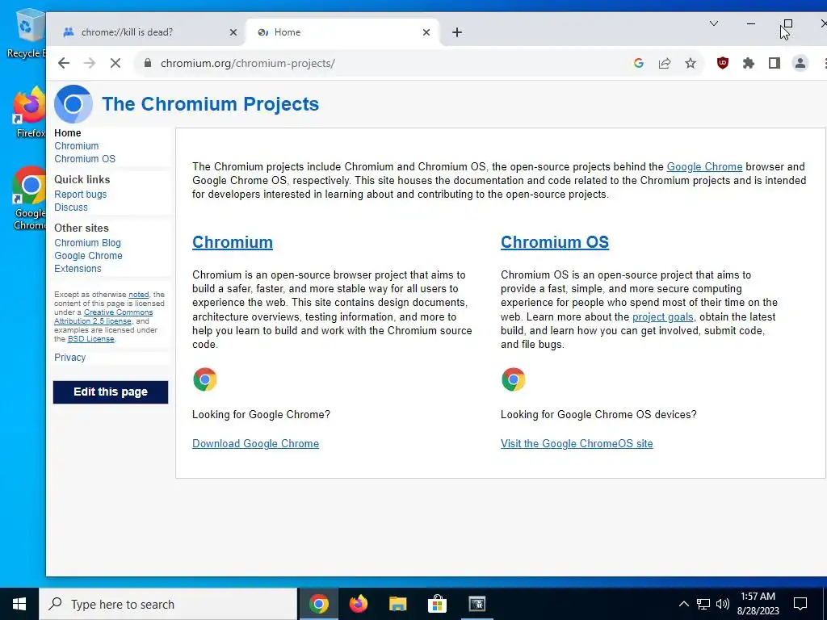Click the Chromium Projects logo
The height and width of the screenshot is (620, 827).
[73, 104]
